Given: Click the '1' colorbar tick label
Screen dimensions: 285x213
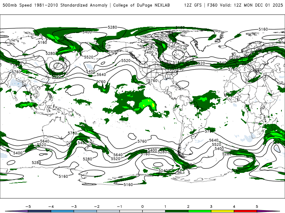Looking at the screenshot, I should tap(165, 207).
